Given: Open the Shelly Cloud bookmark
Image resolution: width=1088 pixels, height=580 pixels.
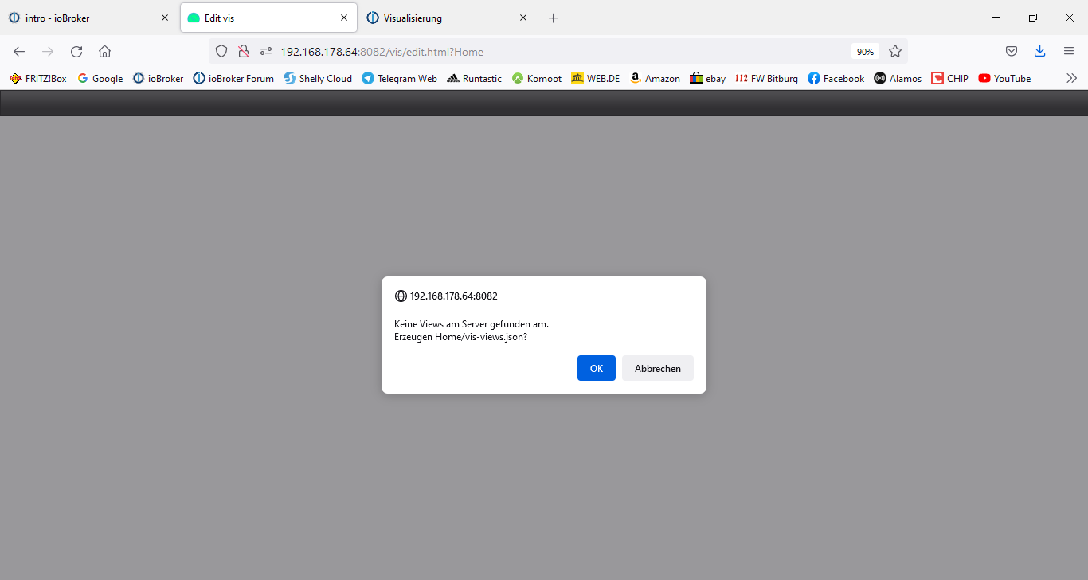Looking at the screenshot, I should (x=318, y=78).
